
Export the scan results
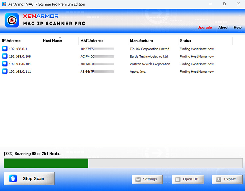pyautogui.click(x=227, y=179)
